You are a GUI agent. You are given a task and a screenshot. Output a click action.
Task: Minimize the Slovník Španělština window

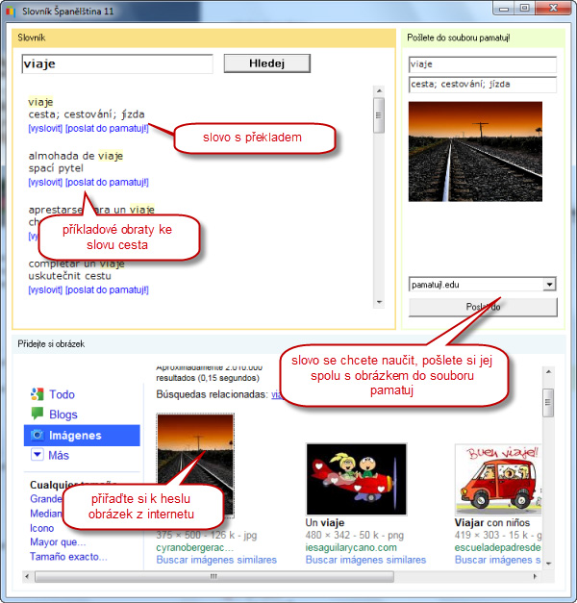click(x=505, y=8)
